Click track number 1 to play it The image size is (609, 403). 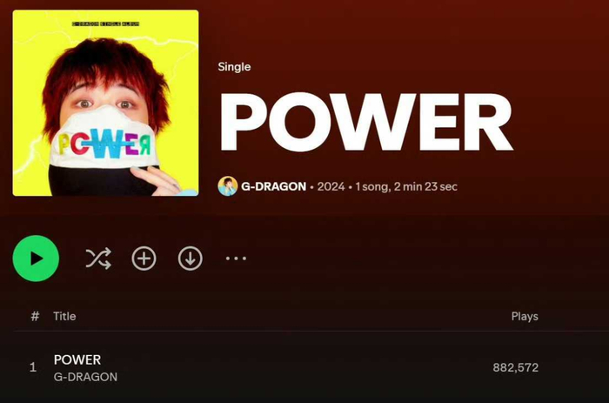pyautogui.click(x=33, y=367)
